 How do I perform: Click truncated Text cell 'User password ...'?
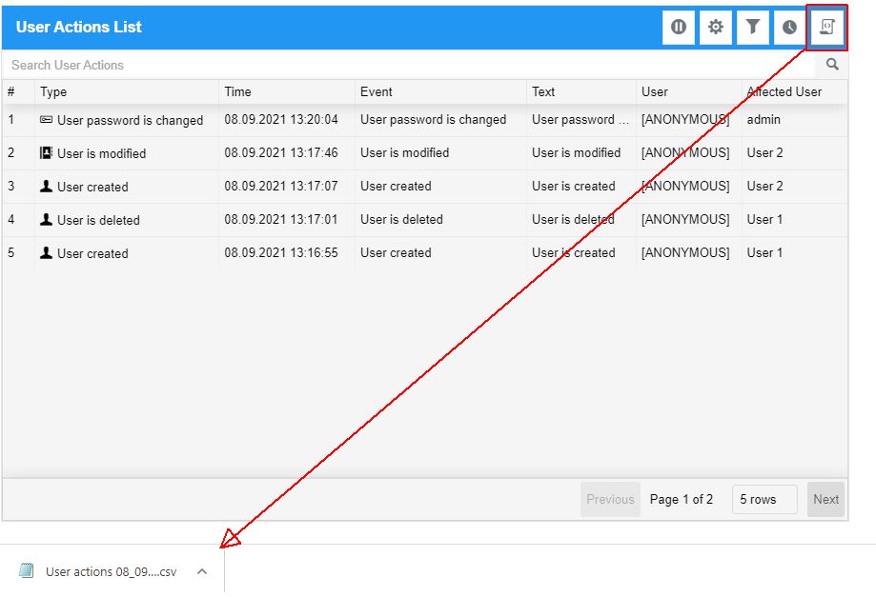click(580, 119)
